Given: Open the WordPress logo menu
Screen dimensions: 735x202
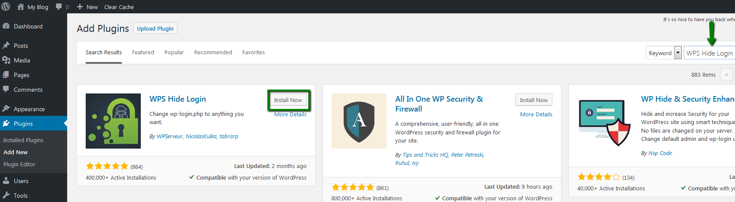Looking at the screenshot, I should (6, 6).
